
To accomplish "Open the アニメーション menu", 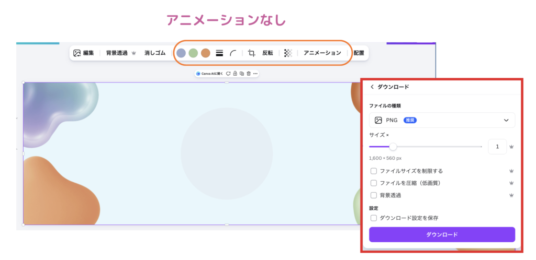I will pos(322,53).
